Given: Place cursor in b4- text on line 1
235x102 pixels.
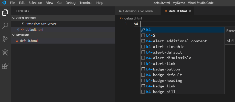Looking at the screenshot, I should [x=137, y=24].
